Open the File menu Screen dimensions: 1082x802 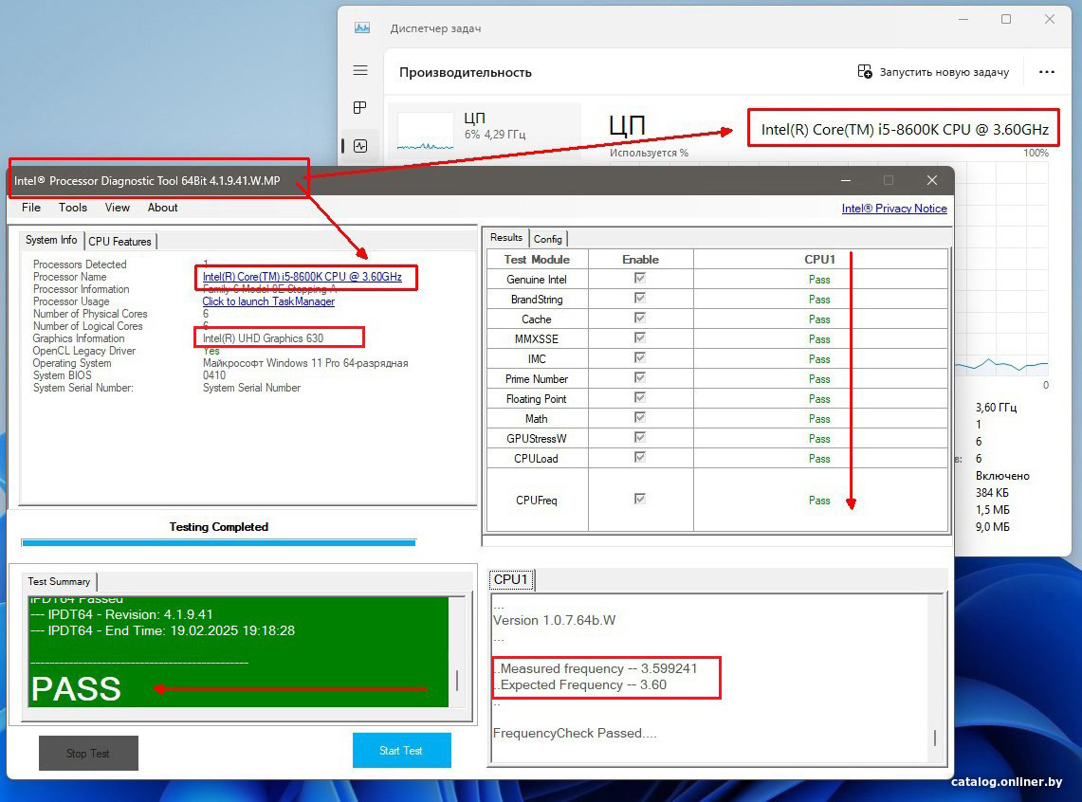(31, 208)
